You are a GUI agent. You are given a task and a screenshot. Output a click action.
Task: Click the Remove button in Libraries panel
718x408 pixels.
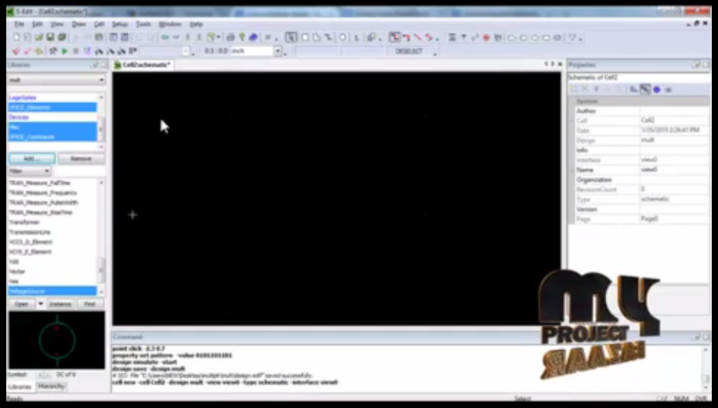[x=81, y=159]
